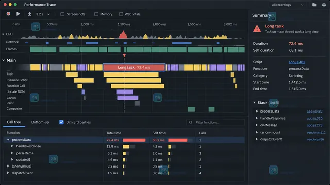
Task: Sort by the Function column header
Action: tap(13, 133)
